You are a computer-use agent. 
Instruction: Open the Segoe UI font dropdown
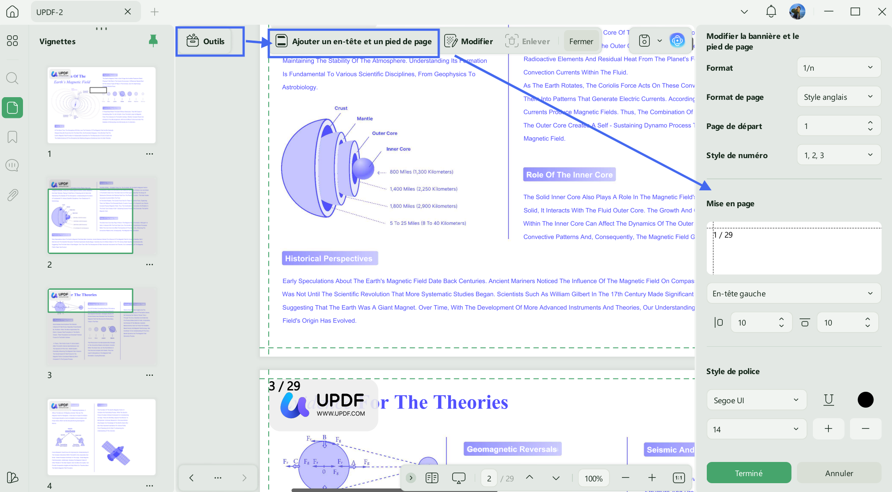[757, 400]
